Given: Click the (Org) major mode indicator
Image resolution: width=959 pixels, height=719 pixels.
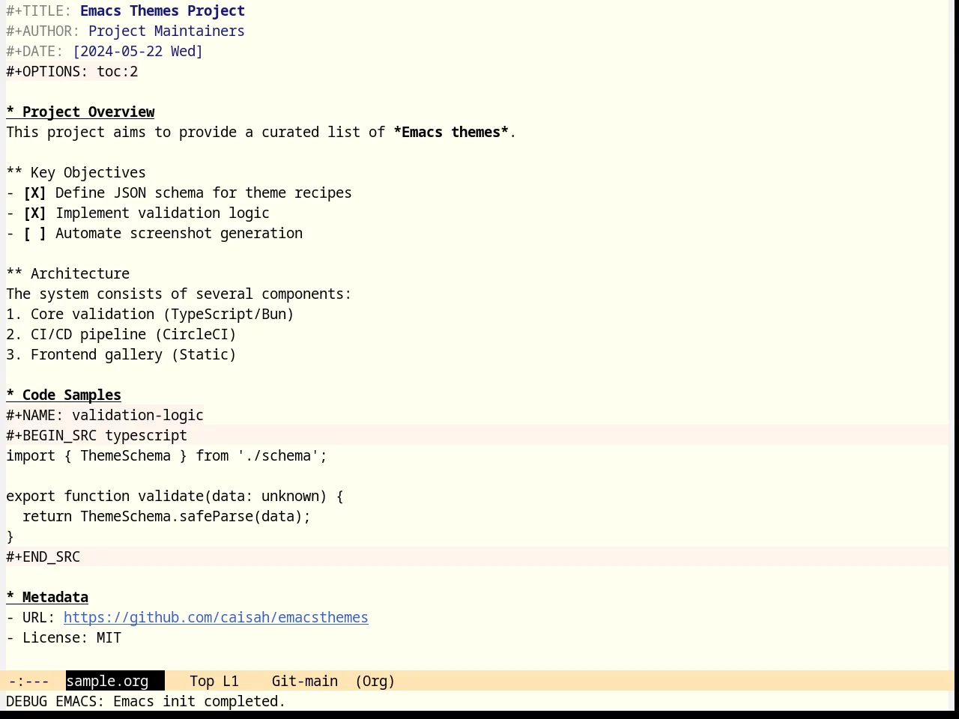Looking at the screenshot, I should [x=375, y=682].
